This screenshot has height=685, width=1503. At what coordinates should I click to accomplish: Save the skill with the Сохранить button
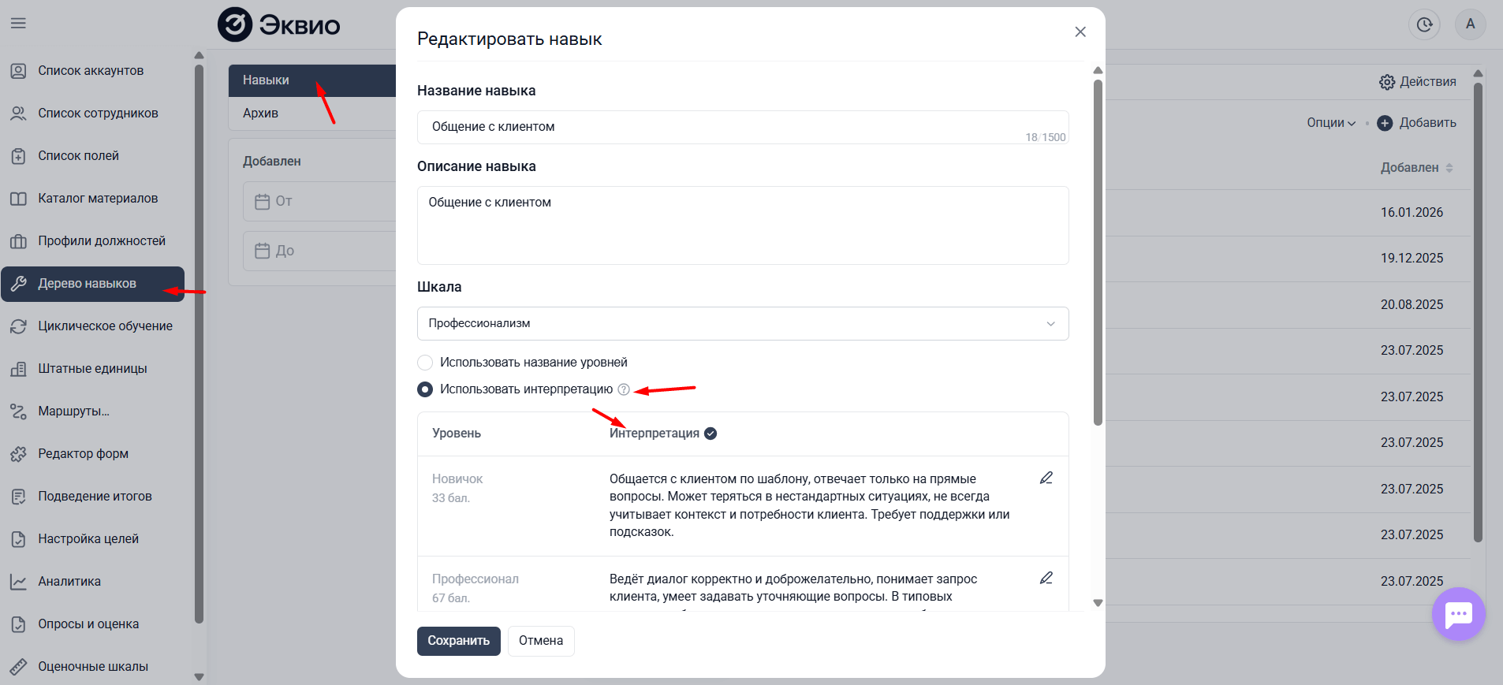click(x=458, y=641)
